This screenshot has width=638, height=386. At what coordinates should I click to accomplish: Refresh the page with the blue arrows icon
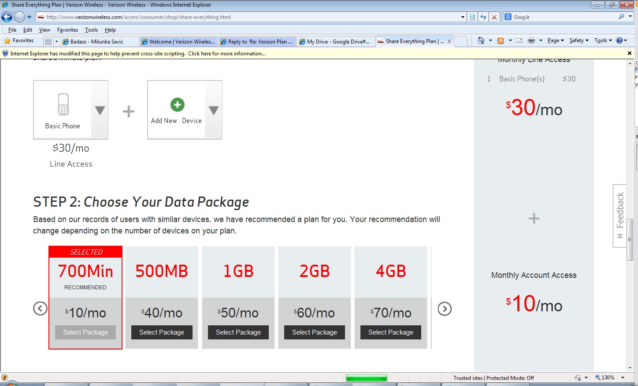pos(483,17)
